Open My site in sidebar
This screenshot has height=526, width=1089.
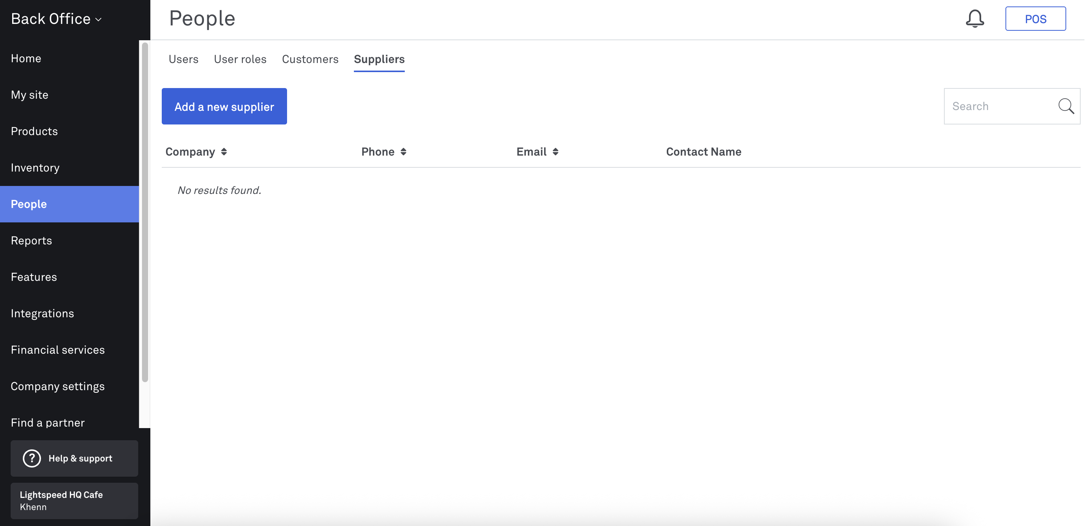[69, 94]
